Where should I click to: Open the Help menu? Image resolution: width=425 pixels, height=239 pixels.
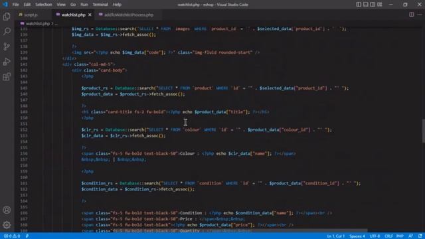point(117,5)
